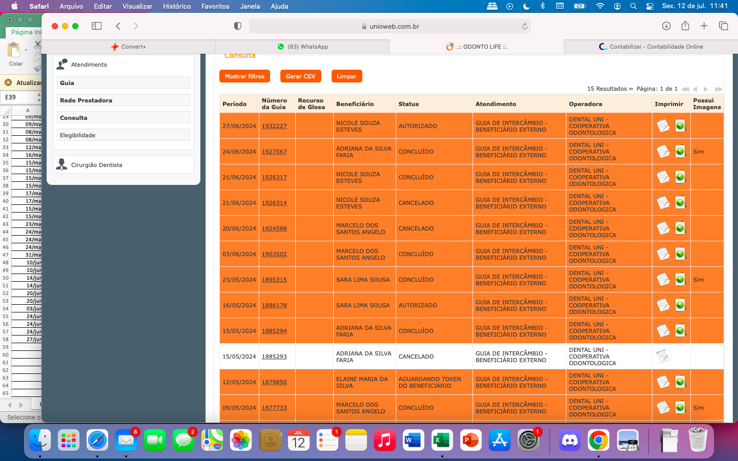738x461 pixels.
Task: Switch to the WhatsApp tab
Action: 302,47
